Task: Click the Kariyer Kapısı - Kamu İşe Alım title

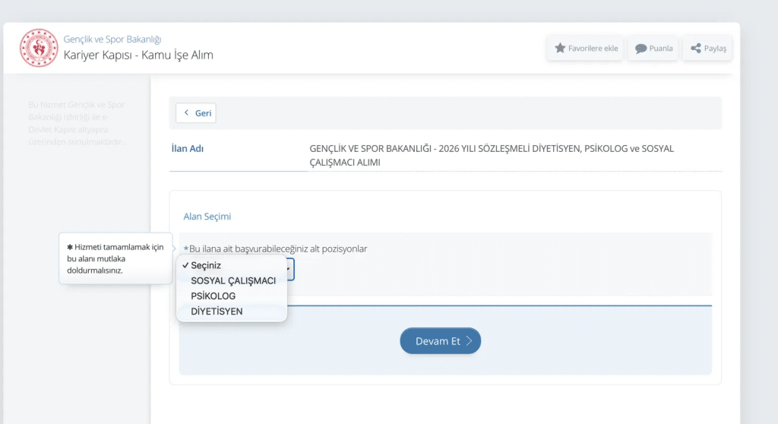Action: pos(138,55)
